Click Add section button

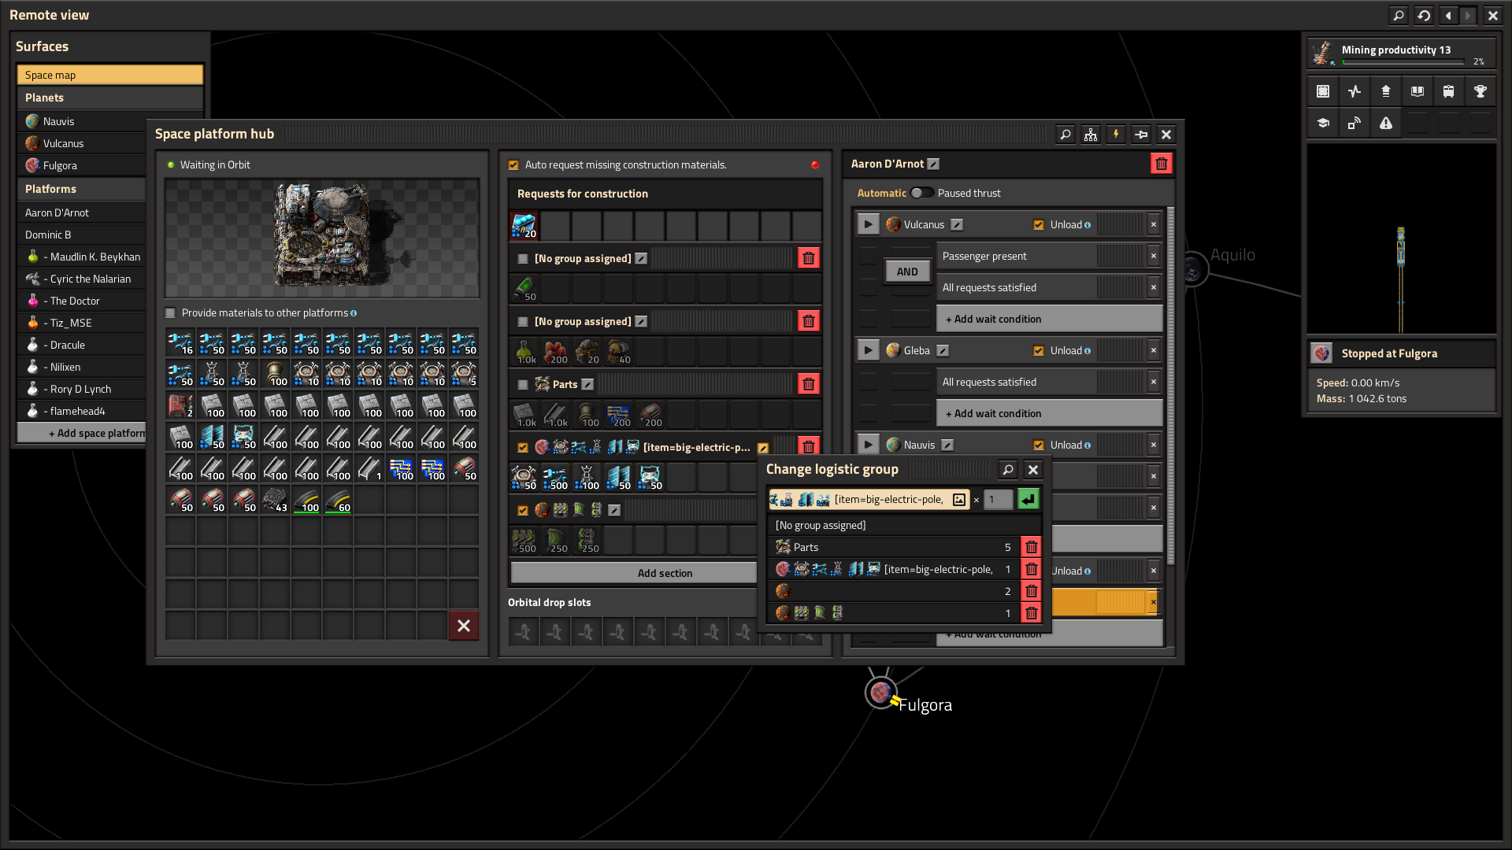click(634, 573)
